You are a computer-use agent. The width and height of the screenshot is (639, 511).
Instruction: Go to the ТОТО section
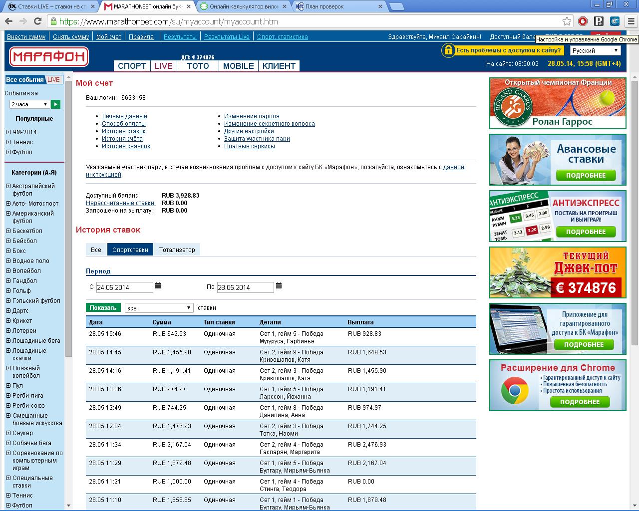198,66
